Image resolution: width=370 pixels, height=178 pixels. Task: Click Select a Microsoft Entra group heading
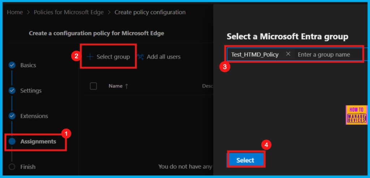pyautogui.click(x=287, y=36)
